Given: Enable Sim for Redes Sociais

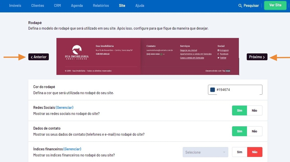Looking at the screenshot, I should (240, 110).
